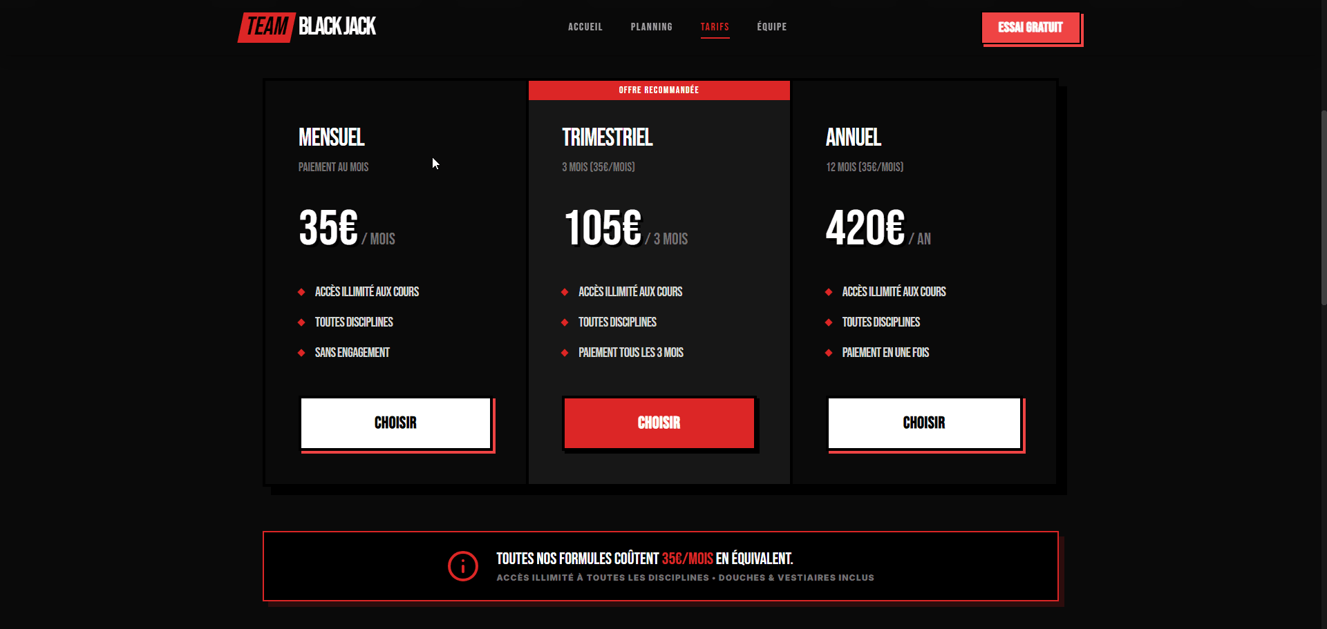Click the diamond bullet by Paiement tous les 3 mois

pos(565,353)
